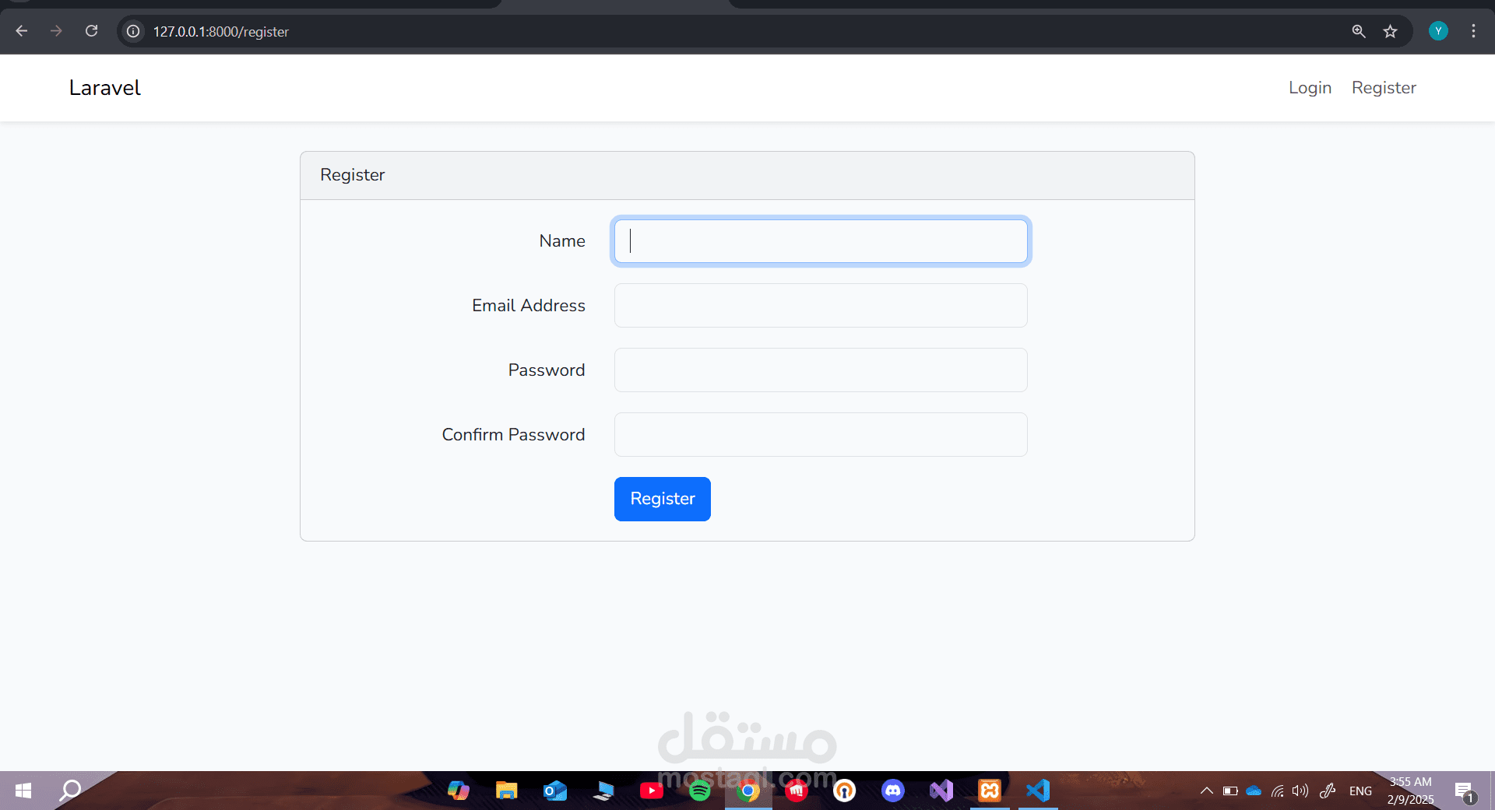Screen dimensions: 1495x810
Task: Open OneDrive from the system tray
Action: click(1254, 791)
